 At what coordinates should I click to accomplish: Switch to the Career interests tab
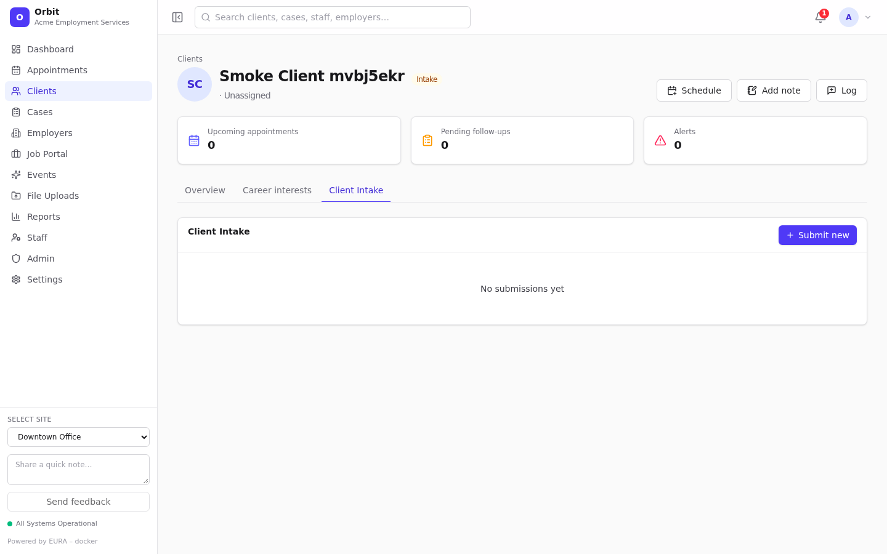(x=277, y=190)
